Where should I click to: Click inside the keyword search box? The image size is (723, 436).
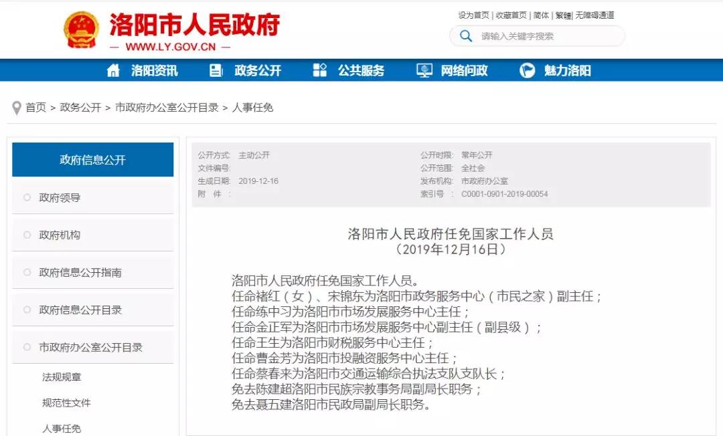coord(536,36)
